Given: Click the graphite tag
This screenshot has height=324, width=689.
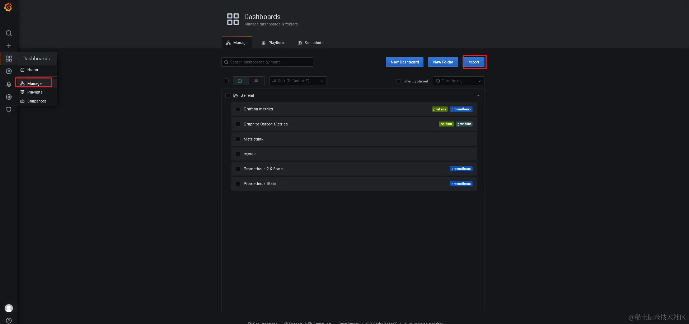Looking at the screenshot, I should [464, 124].
